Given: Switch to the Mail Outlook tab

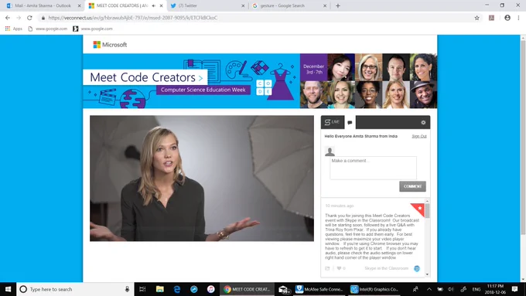Looking at the screenshot, I should coord(42,5).
